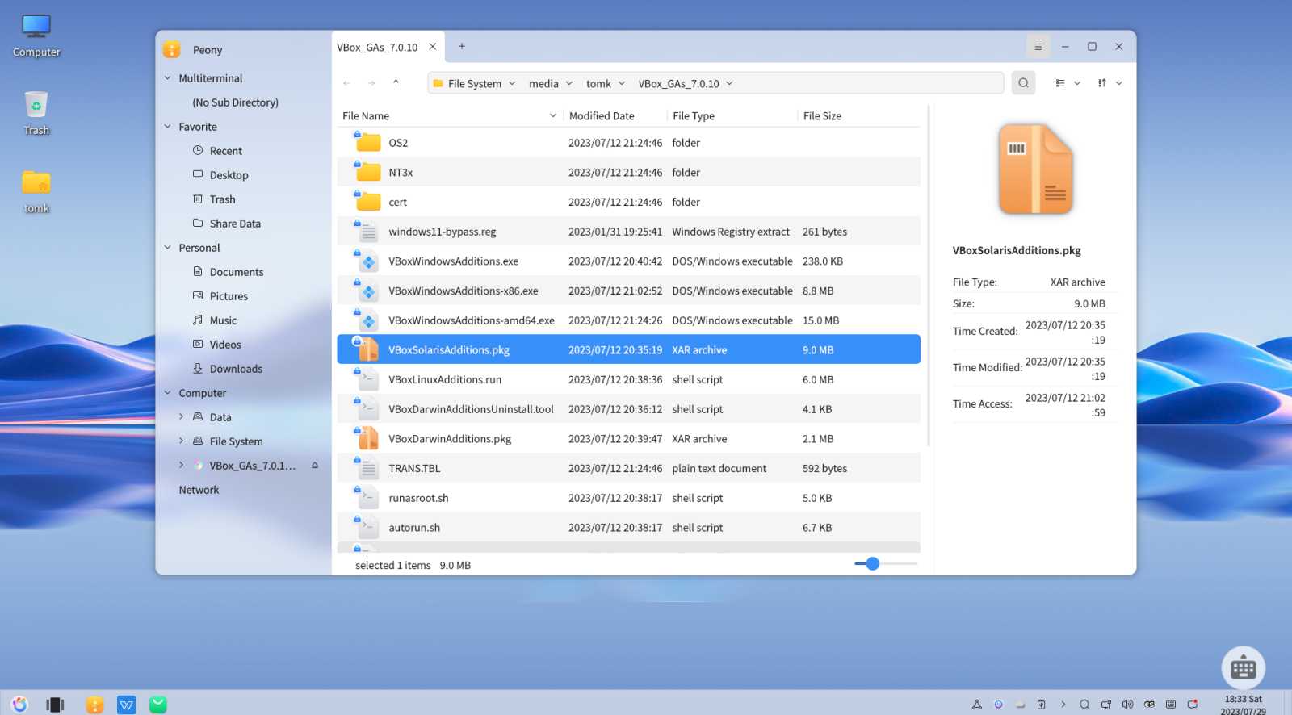Open the start menu in taskbar
Image resolution: width=1292 pixels, height=715 pixels.
pyautogui.click(x=19, y=705)
